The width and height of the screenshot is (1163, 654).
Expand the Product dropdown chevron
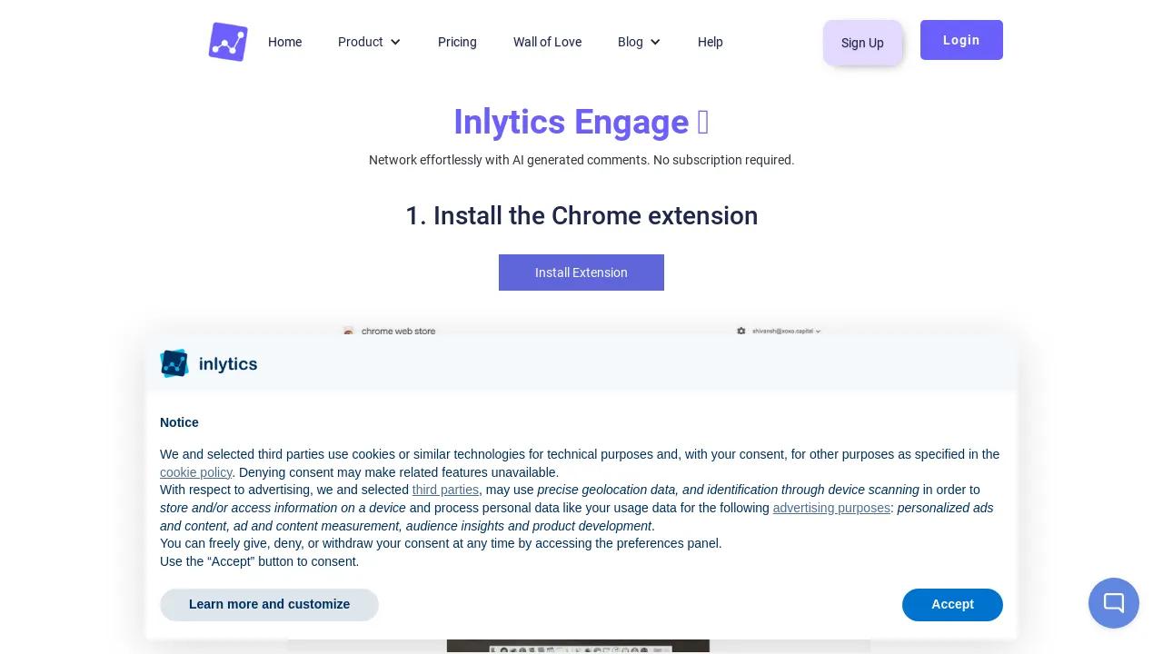pos(395,42)
